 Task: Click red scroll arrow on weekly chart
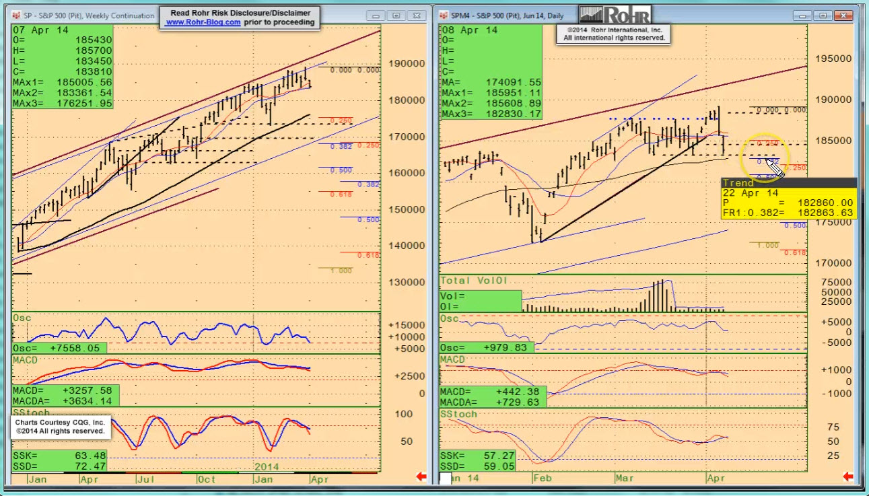[x=421, y=477]
